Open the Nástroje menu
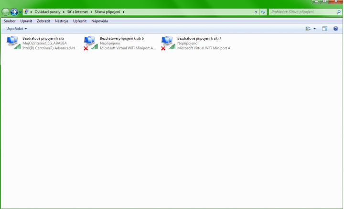 pos(62,21)
